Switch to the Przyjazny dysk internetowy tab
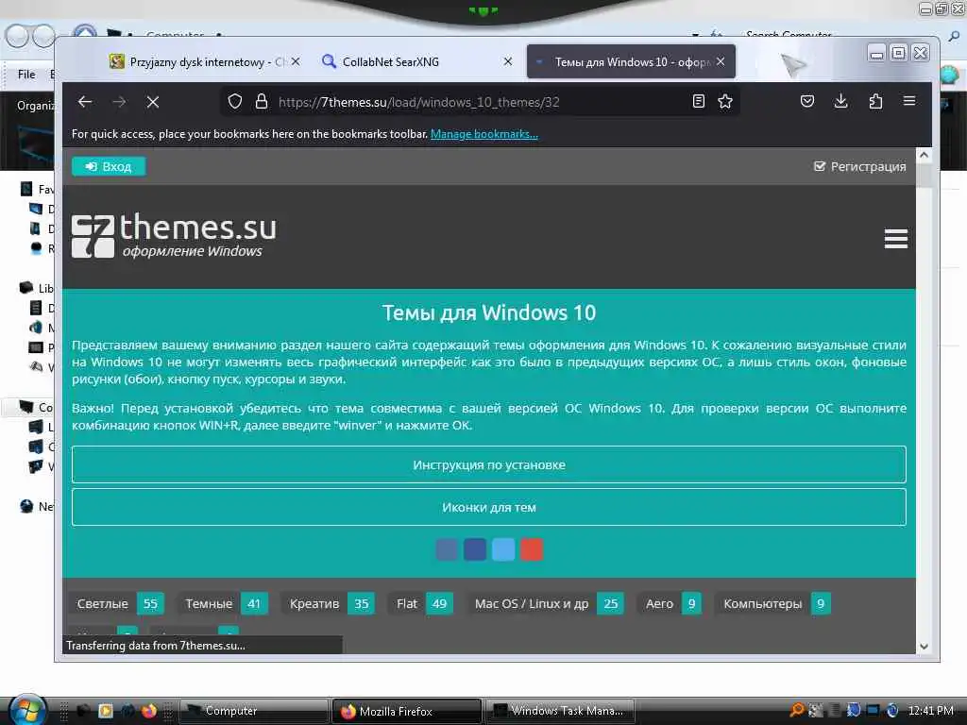The height and width of the screenshot is (725, 967). pos(197,61)
